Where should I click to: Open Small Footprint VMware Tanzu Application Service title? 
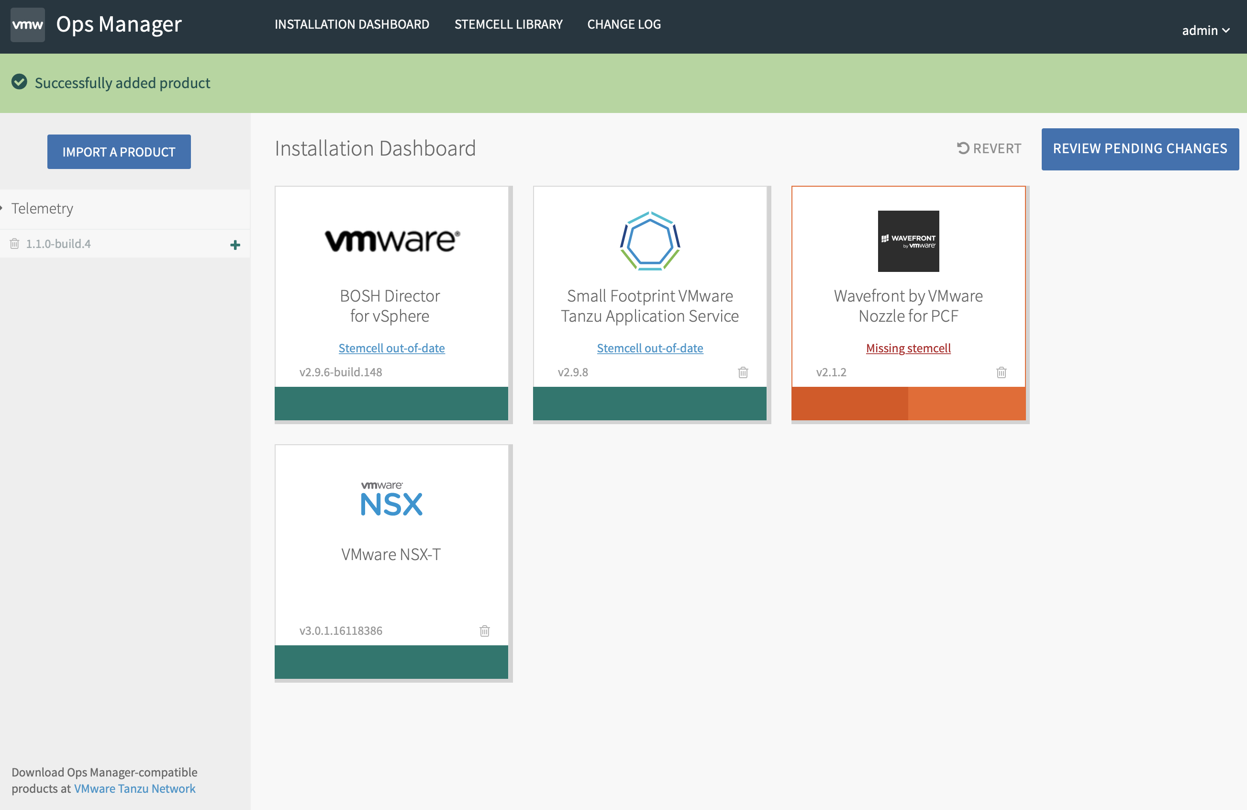(x=650, y=305)
